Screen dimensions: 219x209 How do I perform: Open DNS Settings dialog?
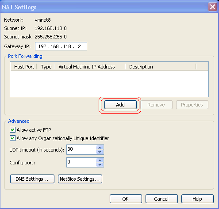[x=32, y=179]
